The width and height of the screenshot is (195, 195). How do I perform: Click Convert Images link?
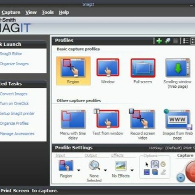(x=14, y=94)
